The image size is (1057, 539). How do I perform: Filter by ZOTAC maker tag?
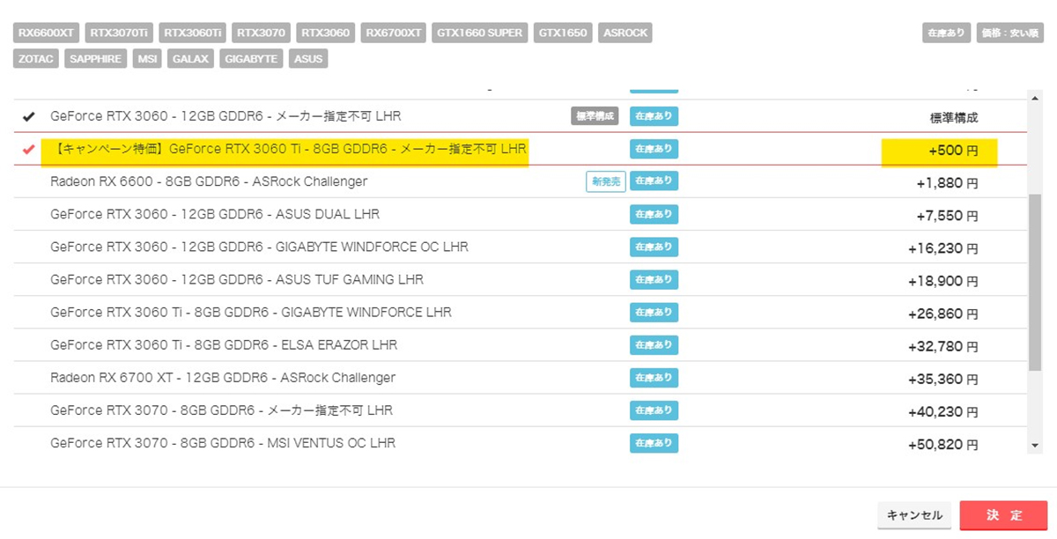(35, 59)
